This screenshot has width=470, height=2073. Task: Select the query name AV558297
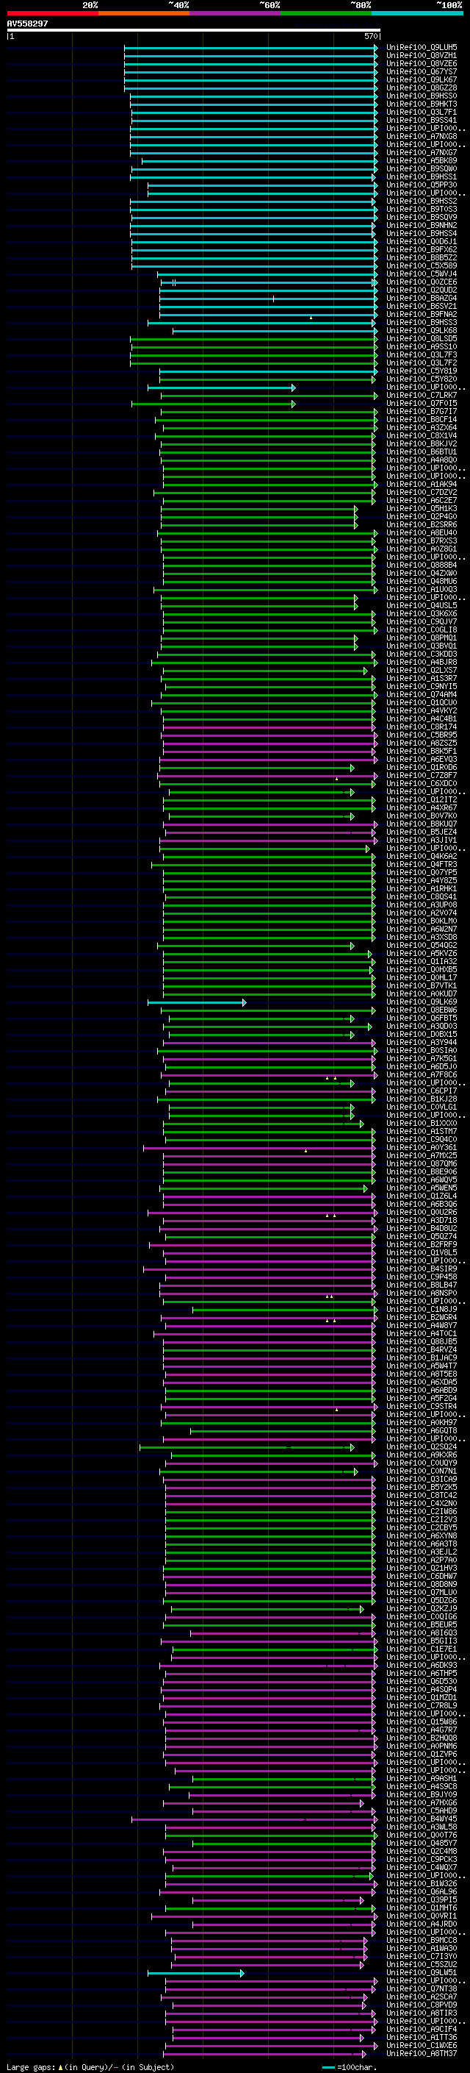27,24
